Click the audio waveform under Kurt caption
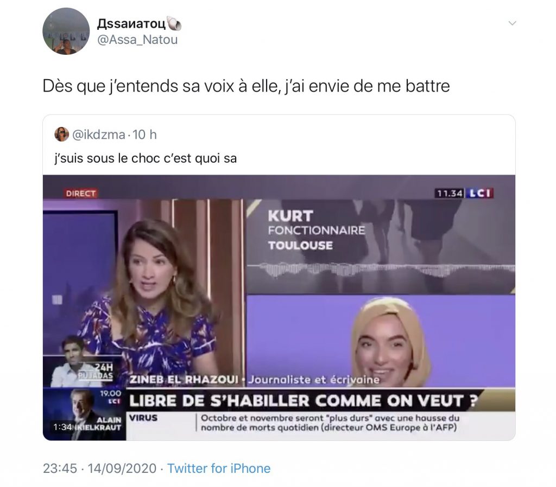 tap(381, 270)
